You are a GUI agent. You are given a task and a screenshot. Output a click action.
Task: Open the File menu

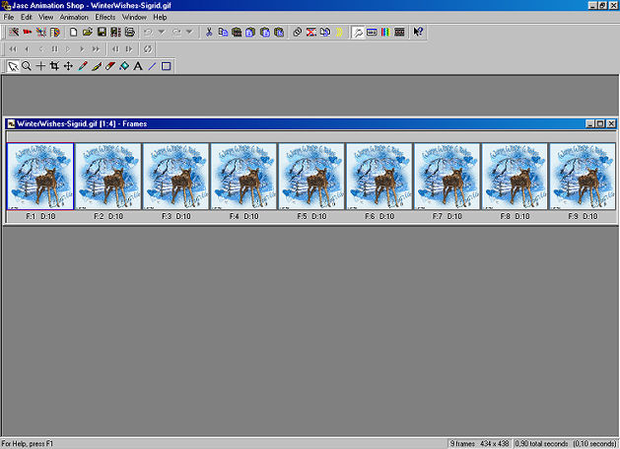pos(8,17)
